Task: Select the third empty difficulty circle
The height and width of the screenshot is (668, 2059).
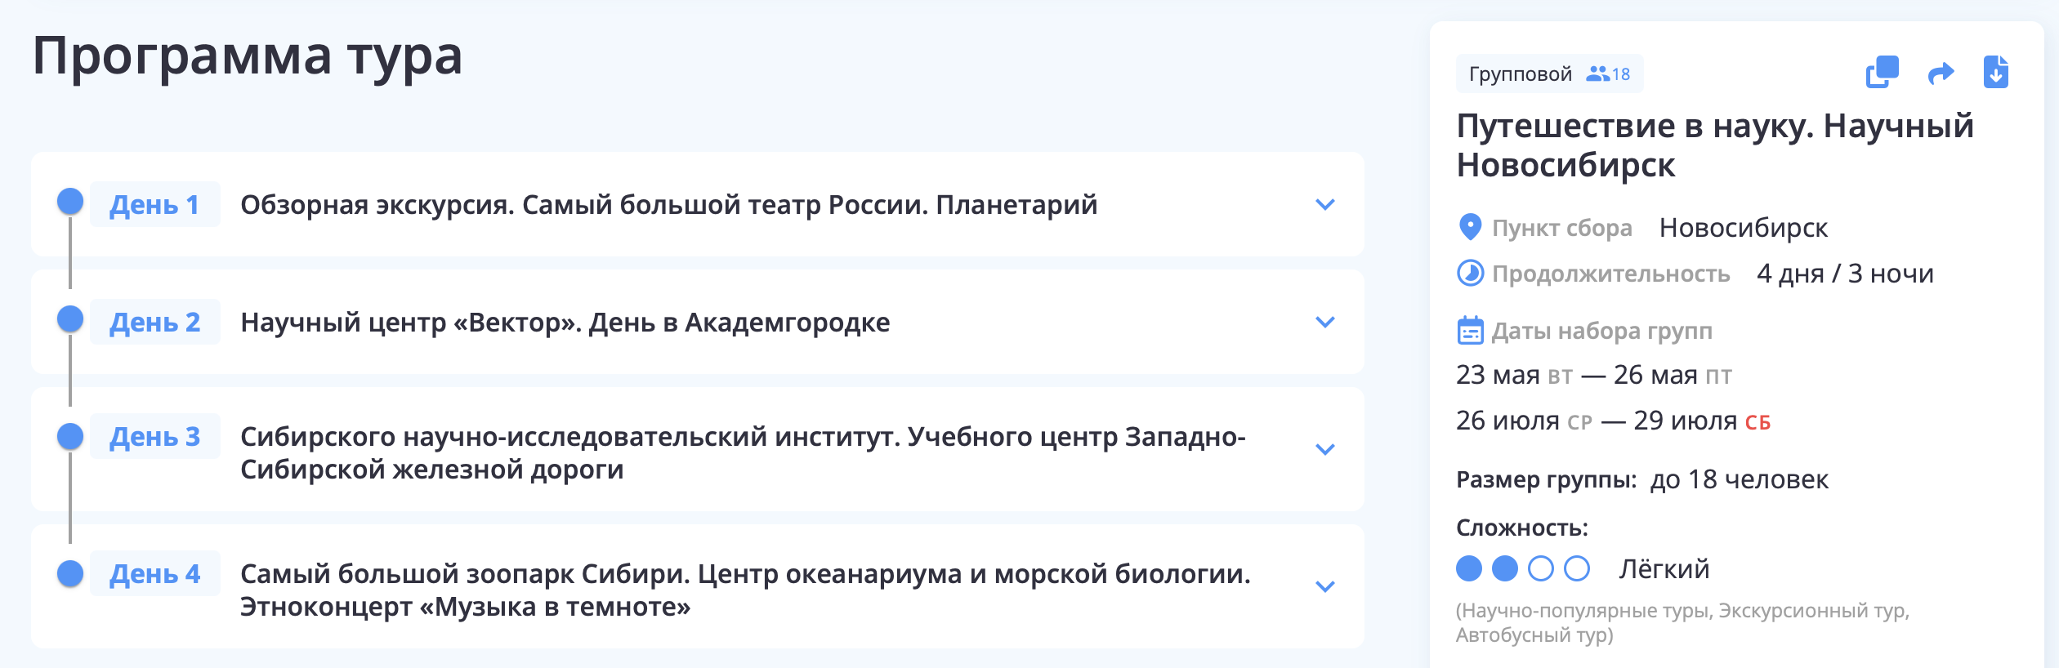Action: pyautogui.click(x=1541, y=568)
